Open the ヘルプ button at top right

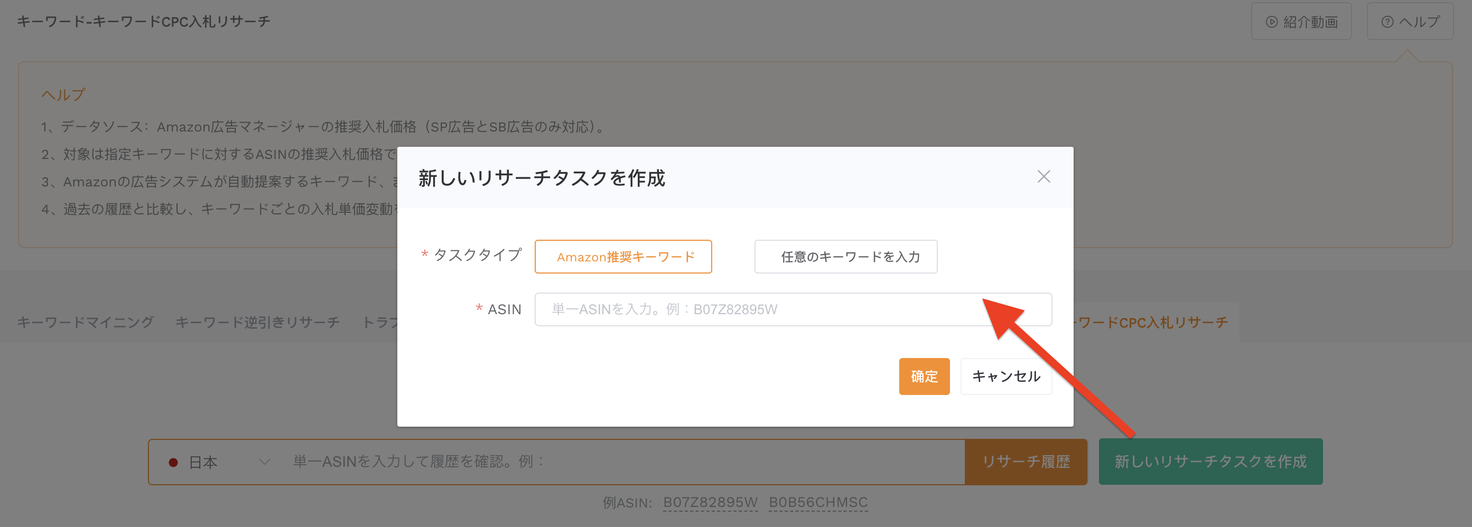[x=1410, y=22]
